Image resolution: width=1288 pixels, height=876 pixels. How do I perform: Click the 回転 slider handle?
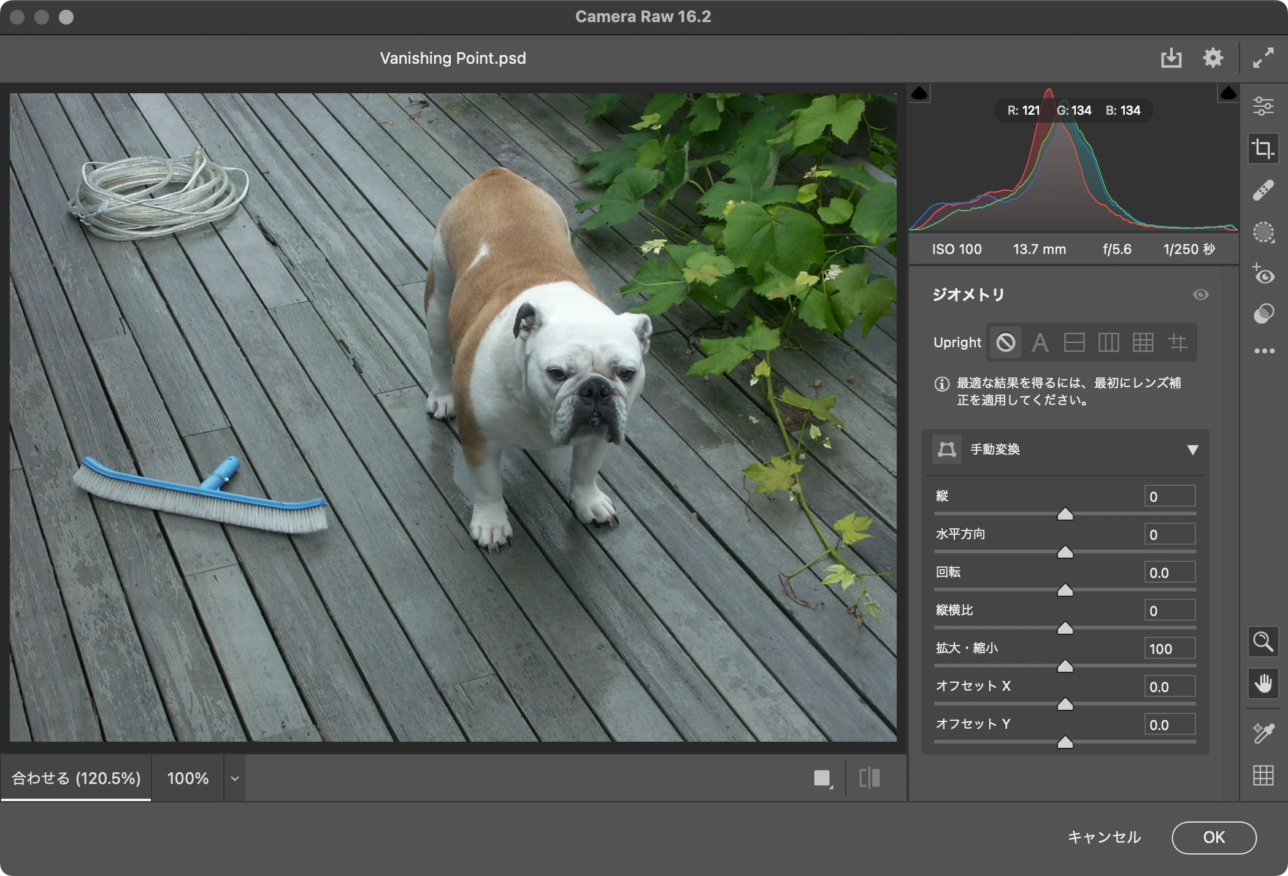pos(1065,590)
